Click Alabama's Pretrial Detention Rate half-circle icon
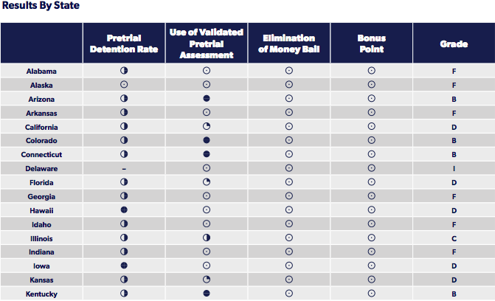 point(124,71)
